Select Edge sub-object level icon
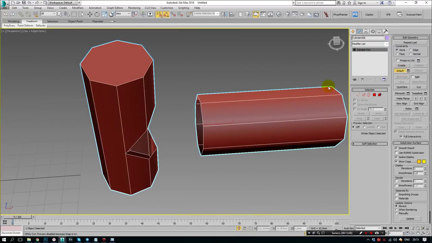This screenshot has height=243, width=432. pyautogui.click(x=363, y=95)
